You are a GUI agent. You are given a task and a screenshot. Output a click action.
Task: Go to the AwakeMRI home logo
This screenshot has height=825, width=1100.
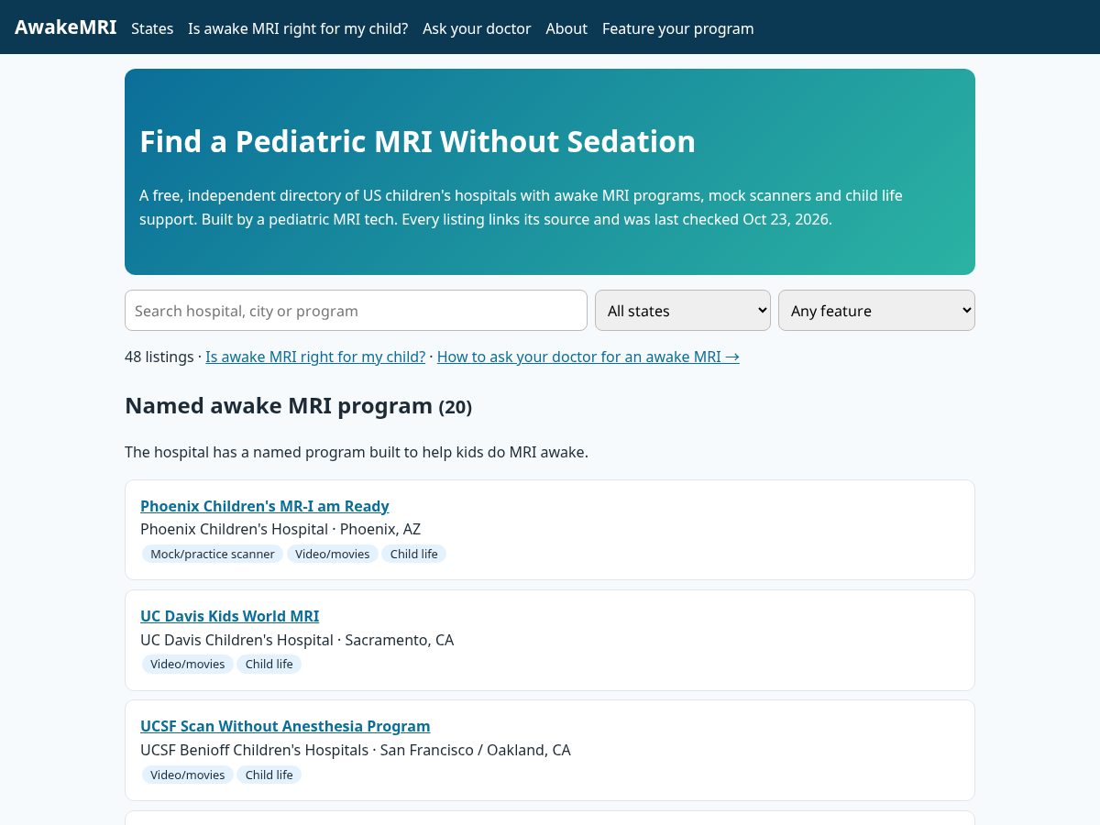pos(65,27)
